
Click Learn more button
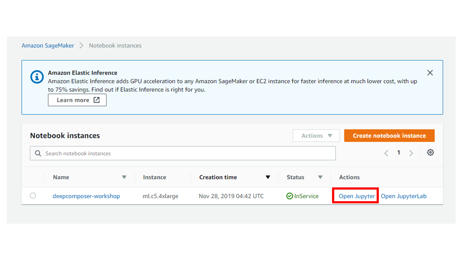(x=77, y=100)
